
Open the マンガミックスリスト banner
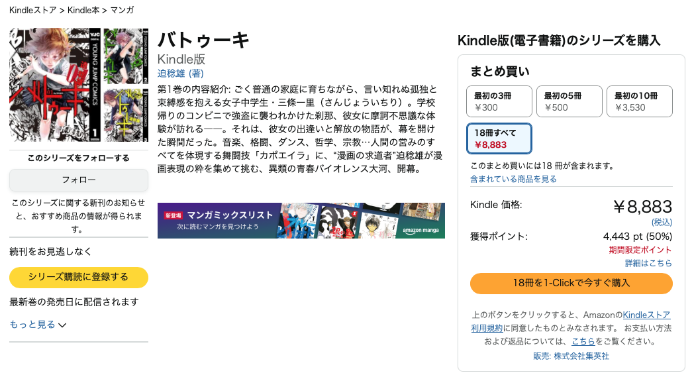[x=301, y=221]
